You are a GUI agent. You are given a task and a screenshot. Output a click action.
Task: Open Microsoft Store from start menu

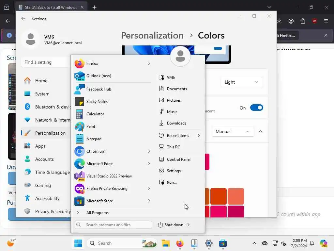pyautogui.click(x=112, y=201)
